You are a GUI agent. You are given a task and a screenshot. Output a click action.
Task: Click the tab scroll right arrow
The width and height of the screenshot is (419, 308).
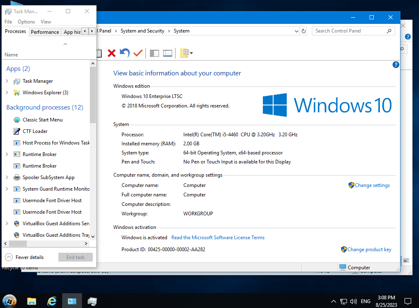[x=92, y=31]
